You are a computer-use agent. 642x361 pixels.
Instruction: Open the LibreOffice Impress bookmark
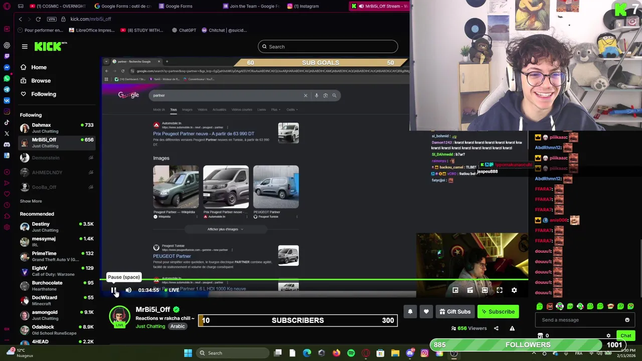pyautogui.click(x=92, y=30)
